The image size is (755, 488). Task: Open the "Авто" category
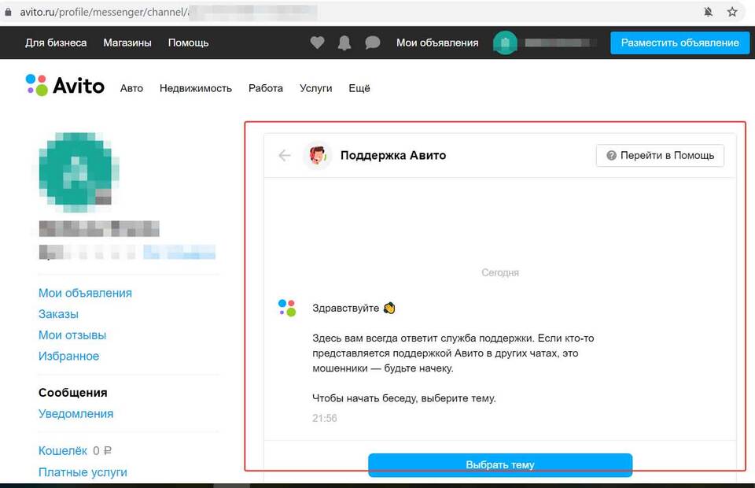click(x=131, y=88)
